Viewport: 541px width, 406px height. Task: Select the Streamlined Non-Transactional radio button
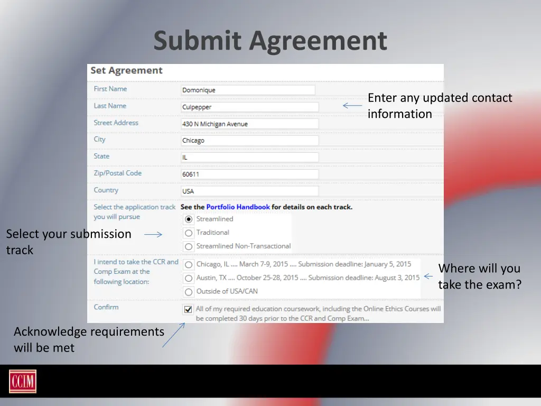click(x=189, y=246)
